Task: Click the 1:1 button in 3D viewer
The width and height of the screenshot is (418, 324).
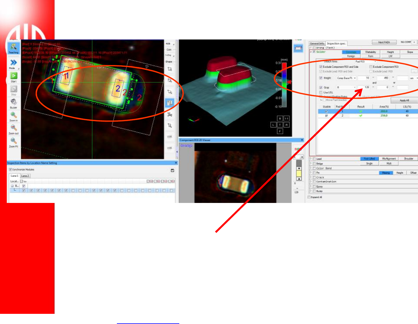Action: tap(286, 118)
